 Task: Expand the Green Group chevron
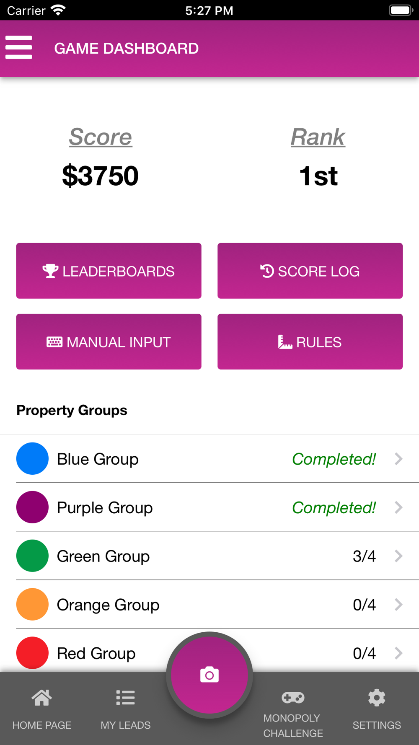(398, 556)
